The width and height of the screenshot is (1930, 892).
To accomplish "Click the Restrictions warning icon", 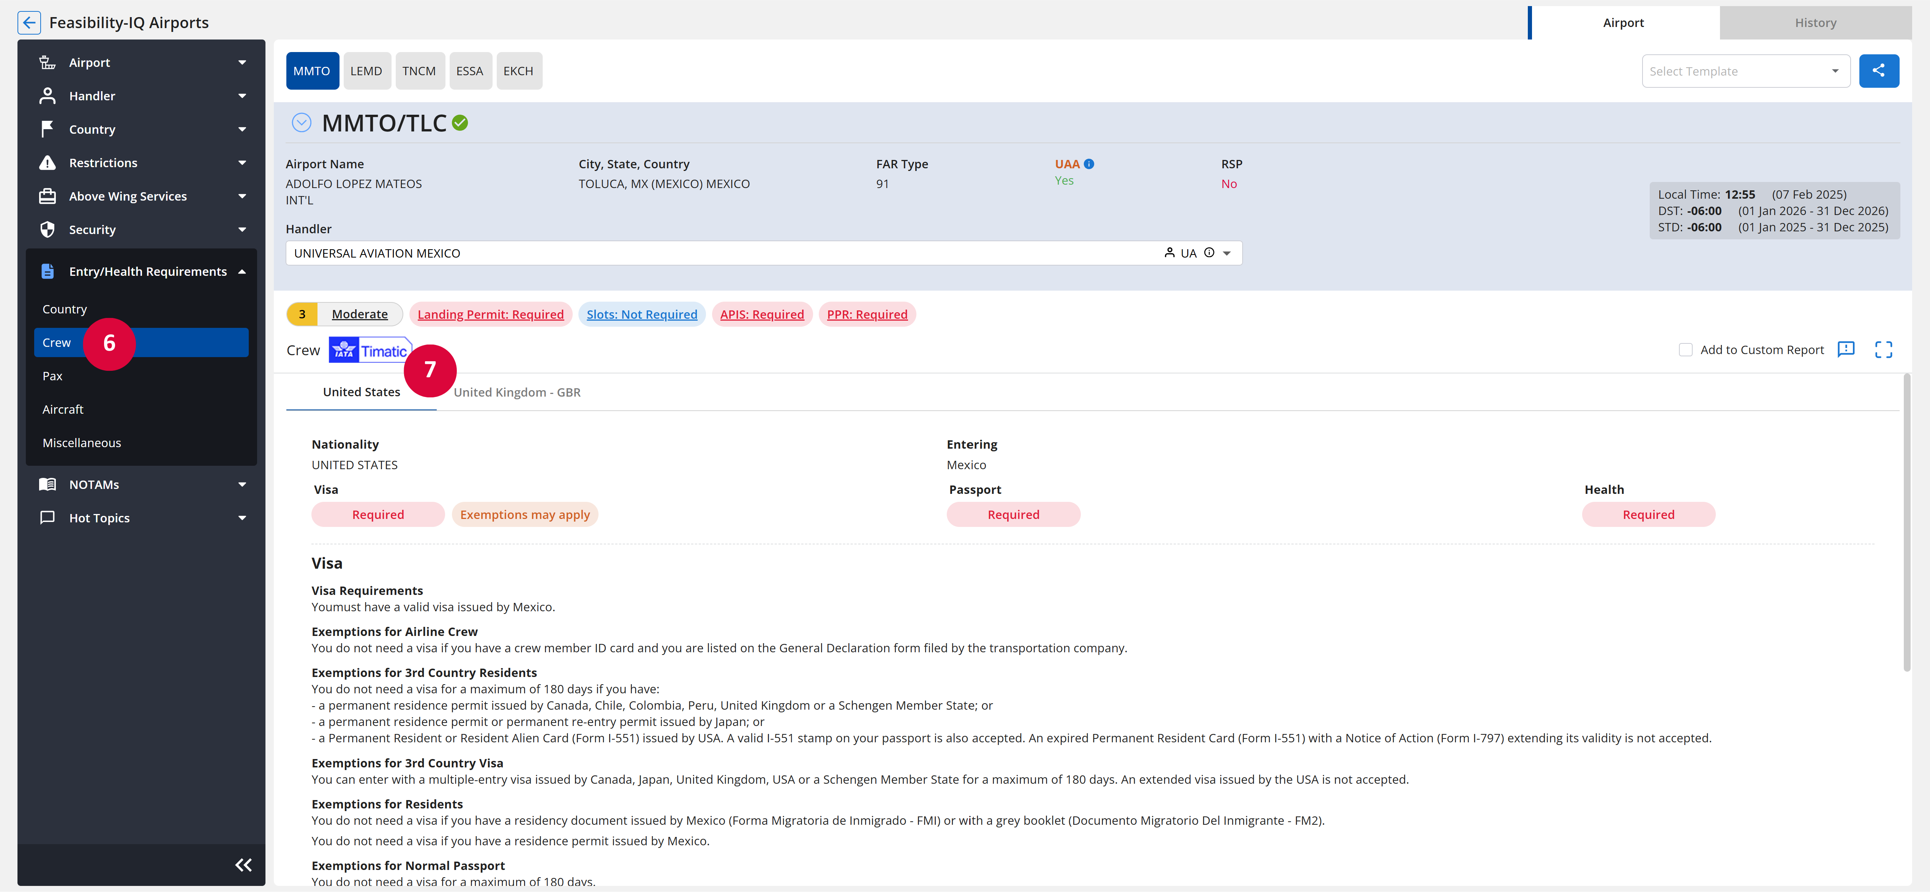I will coord(47,163).
